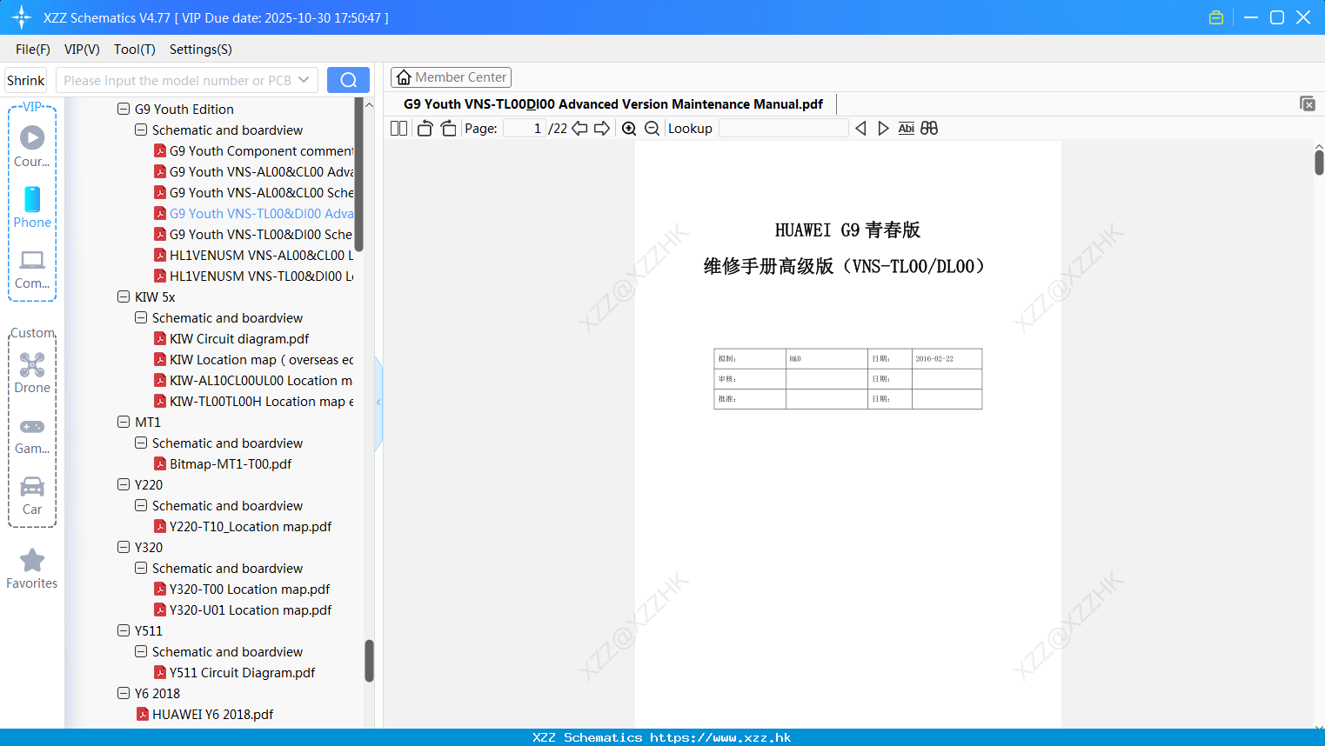Zoom in on the PDF
The width and height of the screenshot is (1325, 746).
coord(629,128)
